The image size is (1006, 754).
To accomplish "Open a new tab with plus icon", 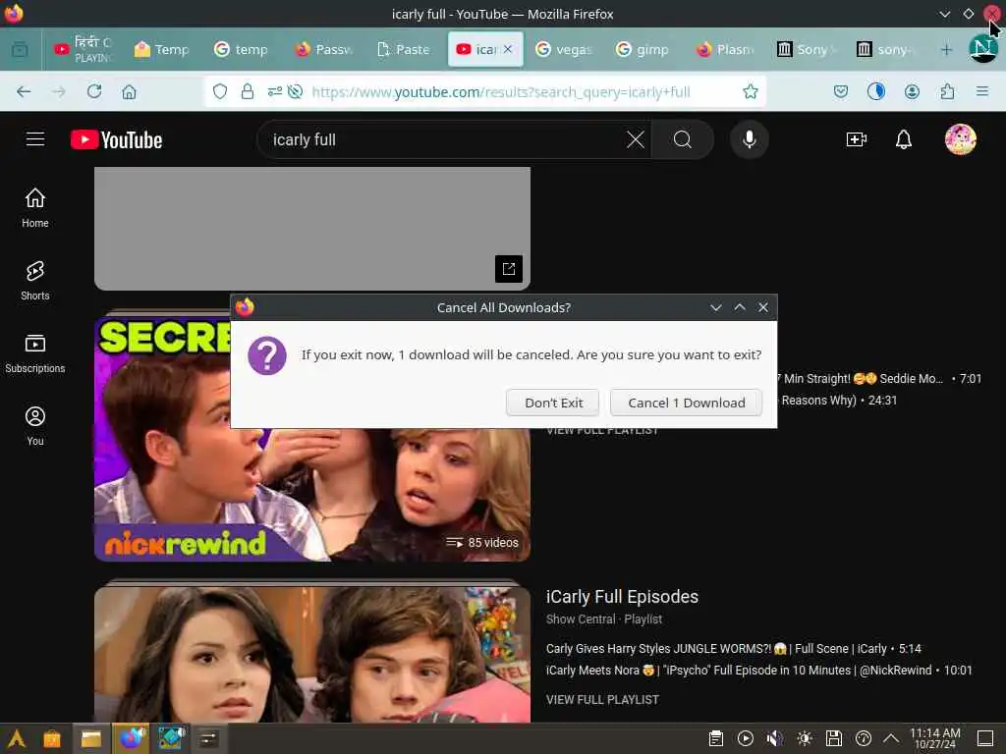I will point(946,49).
